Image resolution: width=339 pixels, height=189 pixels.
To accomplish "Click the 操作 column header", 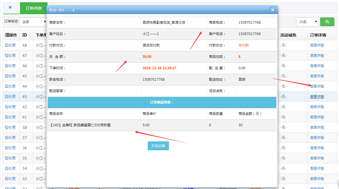I will [x=11, y=35].
